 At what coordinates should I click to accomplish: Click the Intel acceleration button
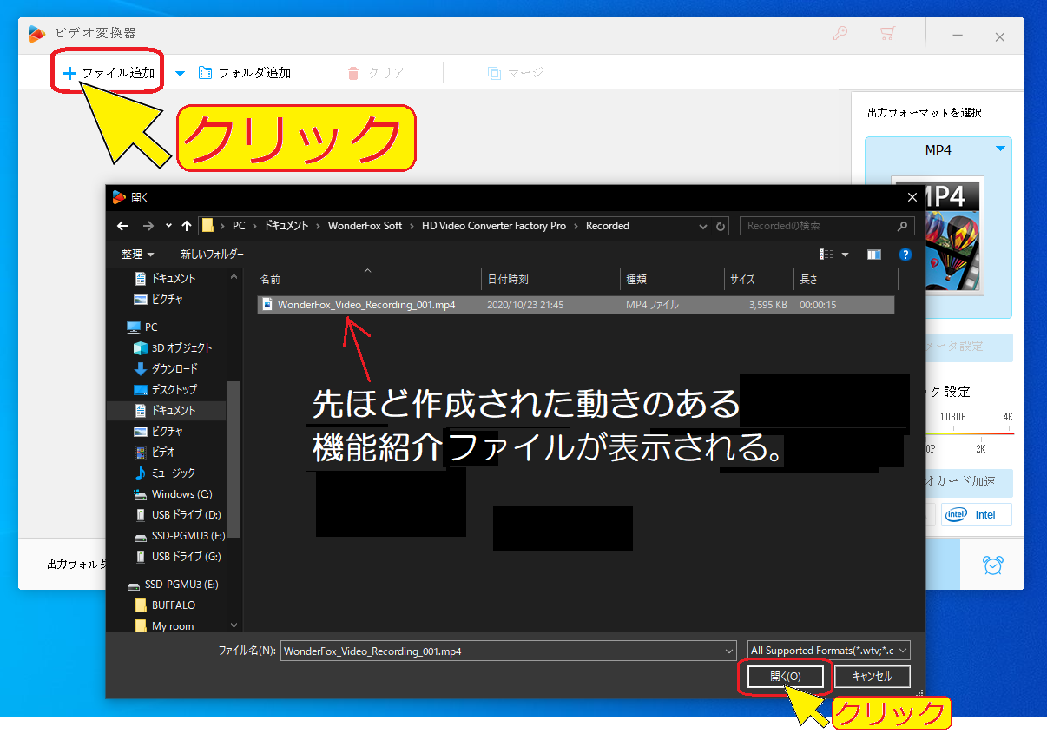976,514
